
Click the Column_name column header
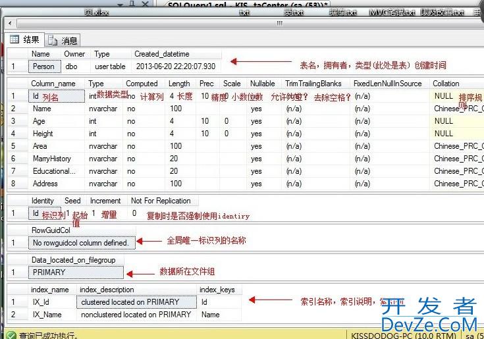[57, 84]
